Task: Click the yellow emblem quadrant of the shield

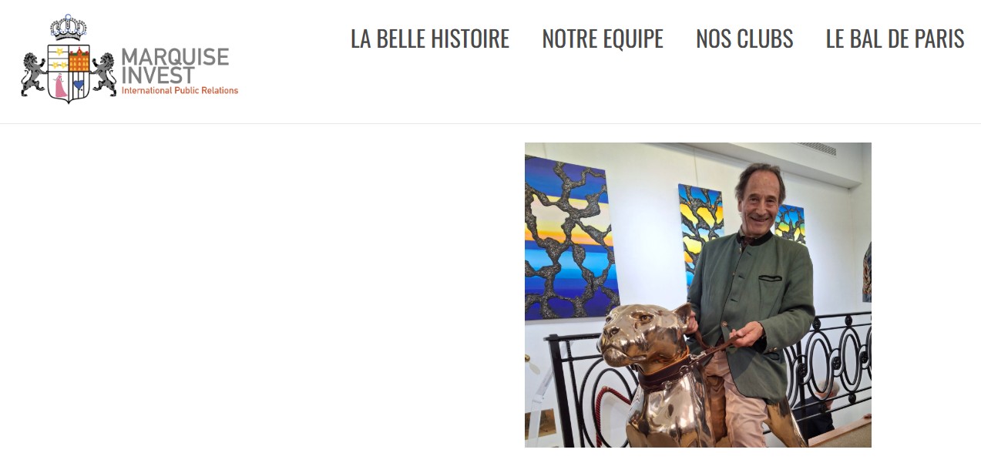Action: [59, 59]
